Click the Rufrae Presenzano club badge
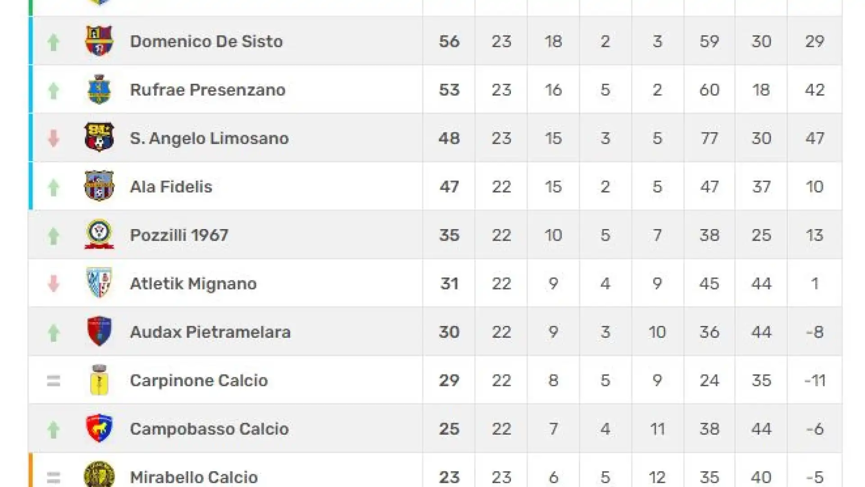The width and height of the screenshot is (865, 487). click(x=99, y=90)
